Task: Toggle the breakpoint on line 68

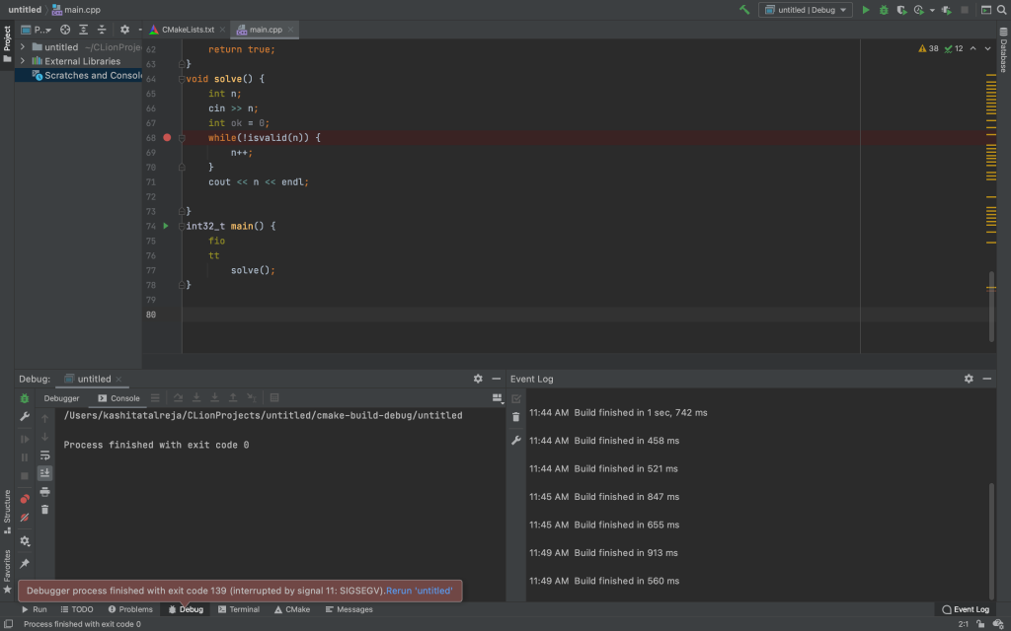Action: [x=167, y=138]
